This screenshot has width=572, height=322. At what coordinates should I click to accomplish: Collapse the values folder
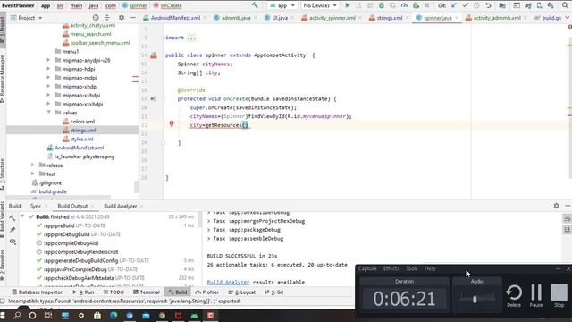click(x=48, y=113)
